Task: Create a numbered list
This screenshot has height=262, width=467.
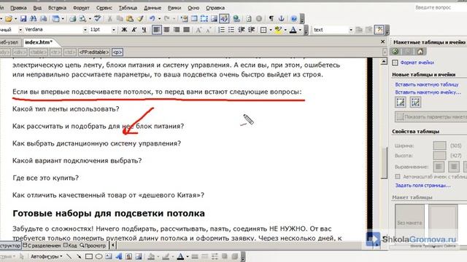Action: click(x=221, y=30)
